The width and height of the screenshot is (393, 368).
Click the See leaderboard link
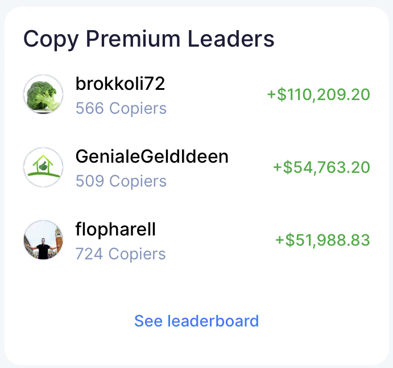197,321
